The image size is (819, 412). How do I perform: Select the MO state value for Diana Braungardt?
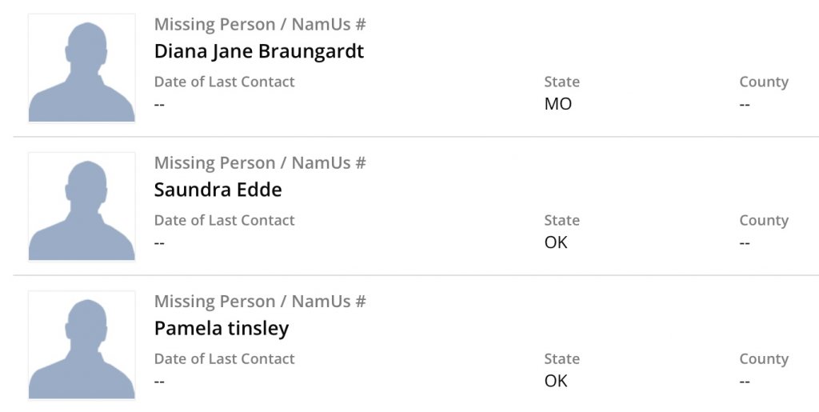point(557,104)
